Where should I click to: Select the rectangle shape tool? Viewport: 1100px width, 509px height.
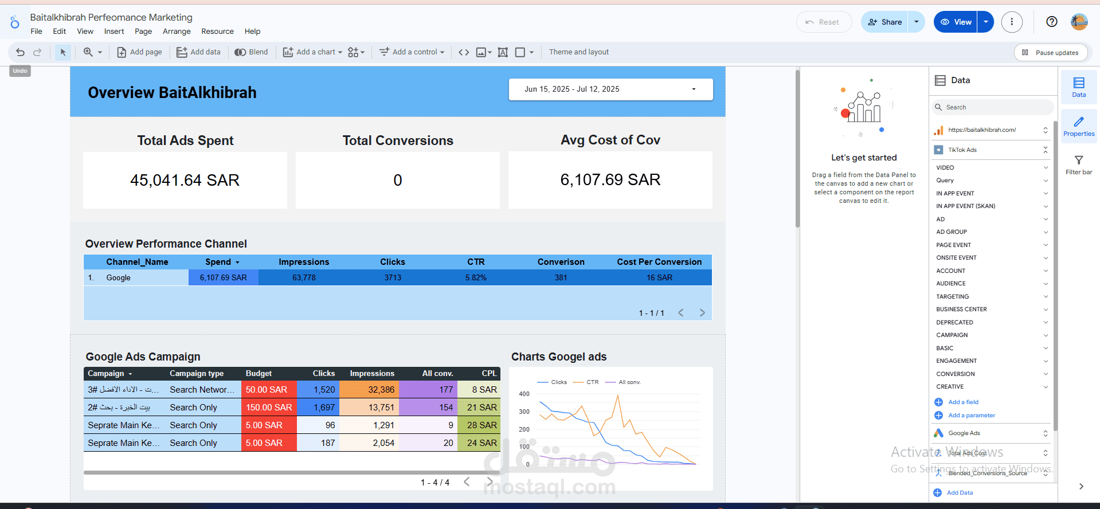(x=520, y=52)
